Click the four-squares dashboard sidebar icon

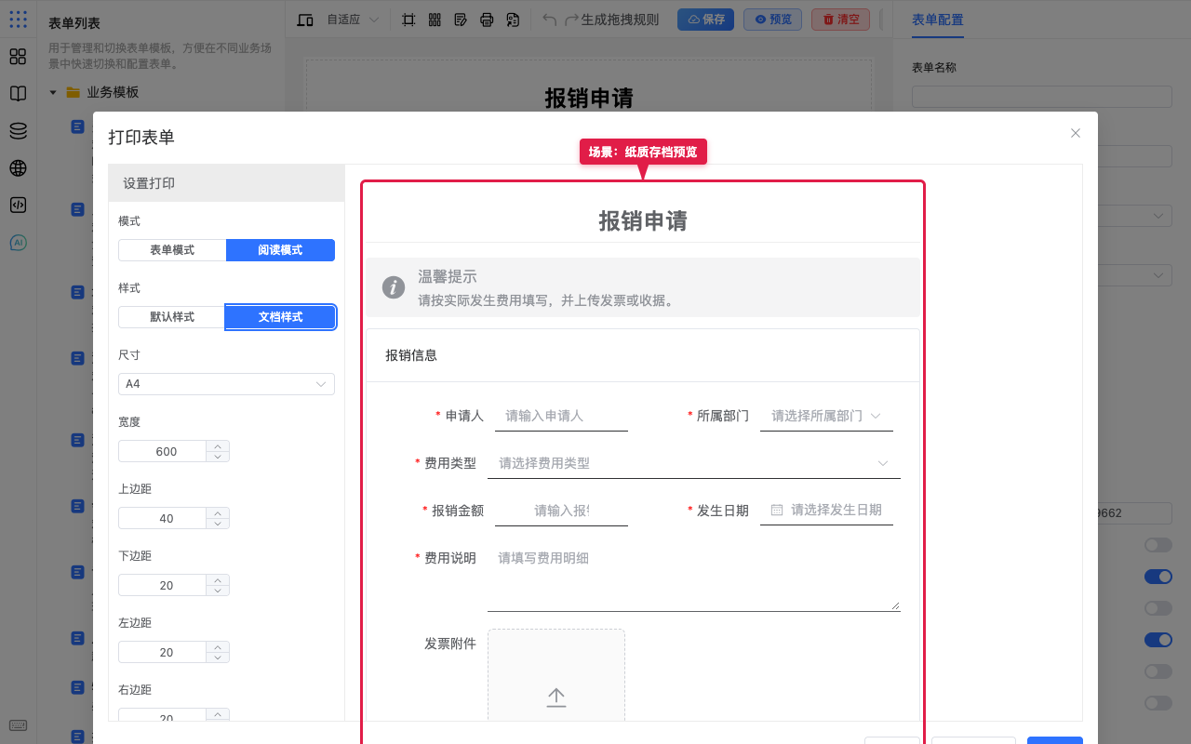pyautogui.click(x=18, y=57)
